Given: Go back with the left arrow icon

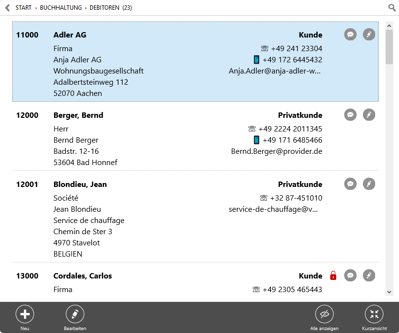Looking at the screenshot, I should pos(8,8).
